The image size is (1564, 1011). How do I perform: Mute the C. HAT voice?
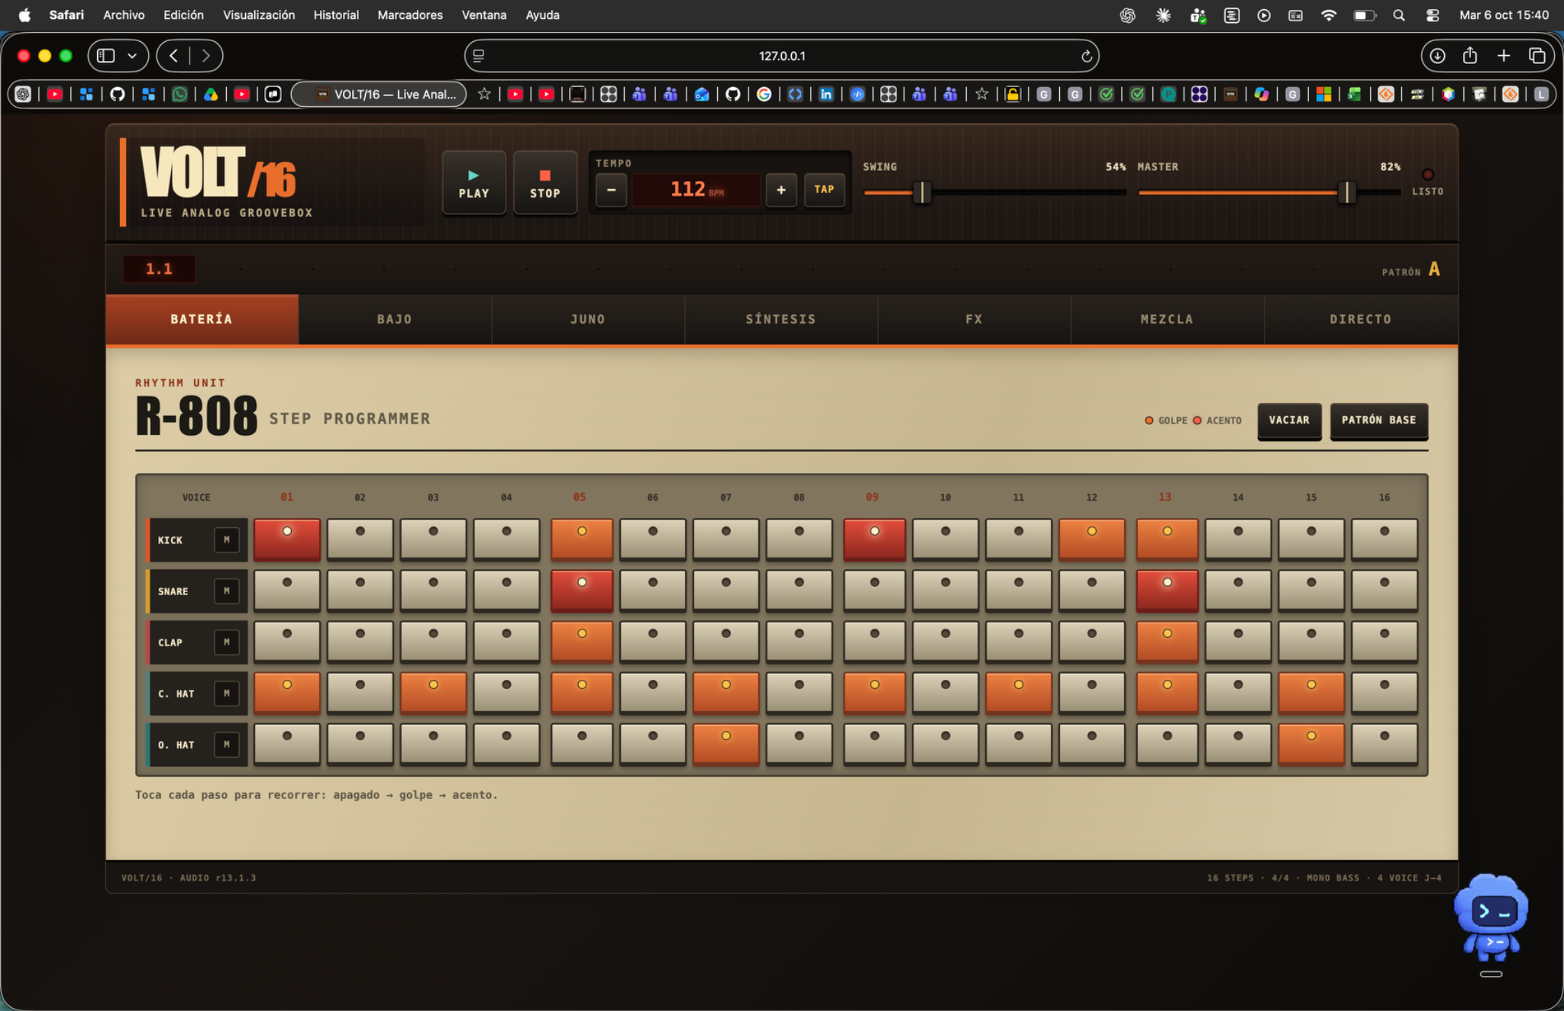(x=226, y=693)
